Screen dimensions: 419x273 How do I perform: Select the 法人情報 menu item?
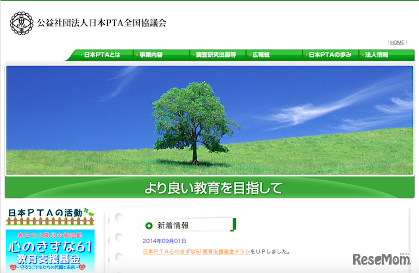tap(377, 55)
